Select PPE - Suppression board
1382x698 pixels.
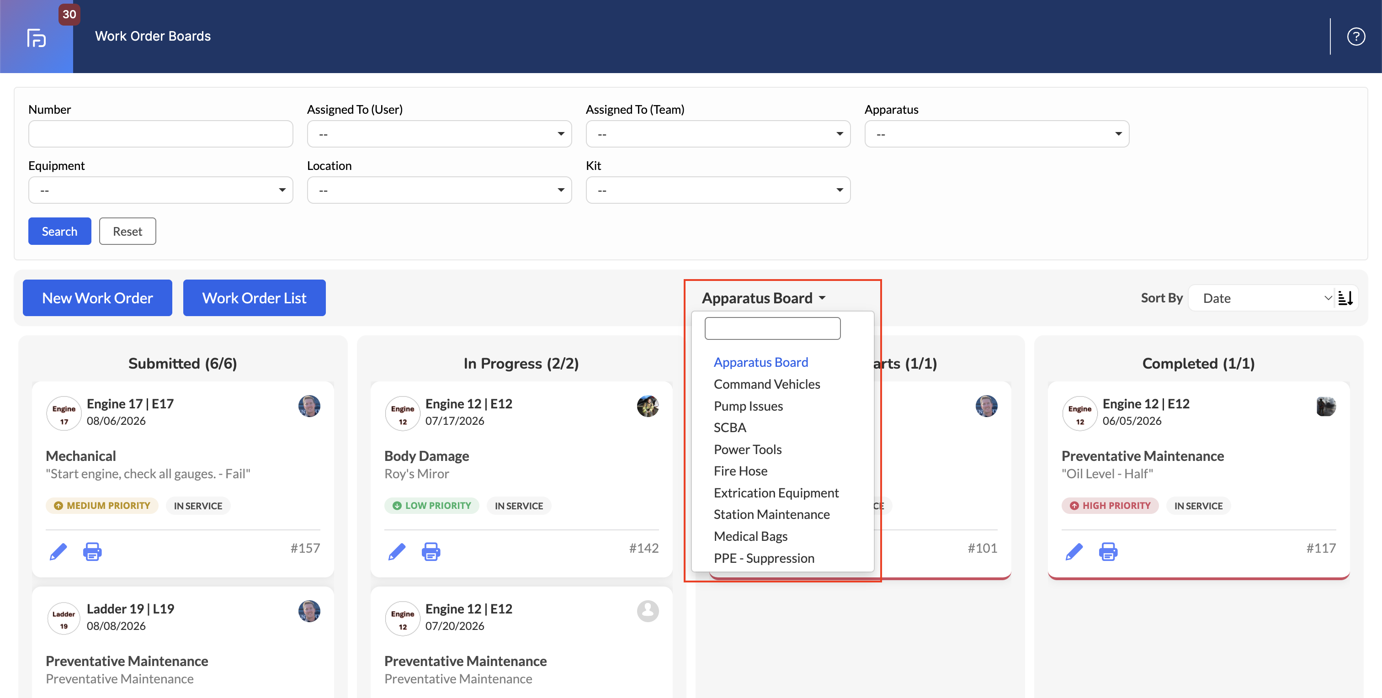764,559
